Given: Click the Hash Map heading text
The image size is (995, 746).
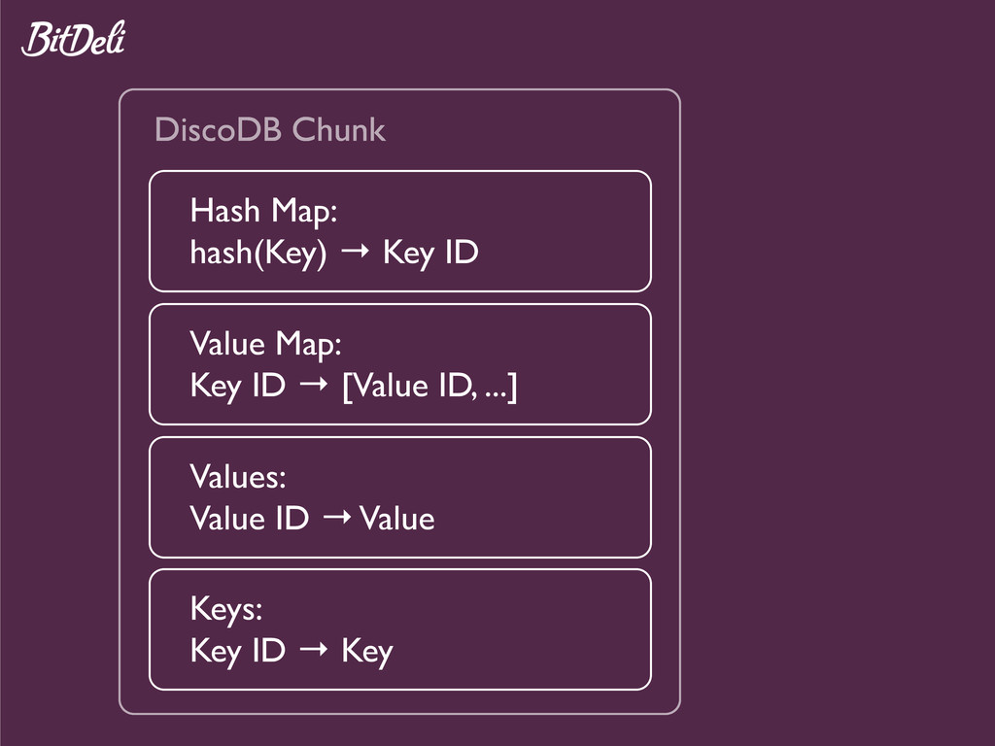Looking at the screenshot, I should 263,211.
